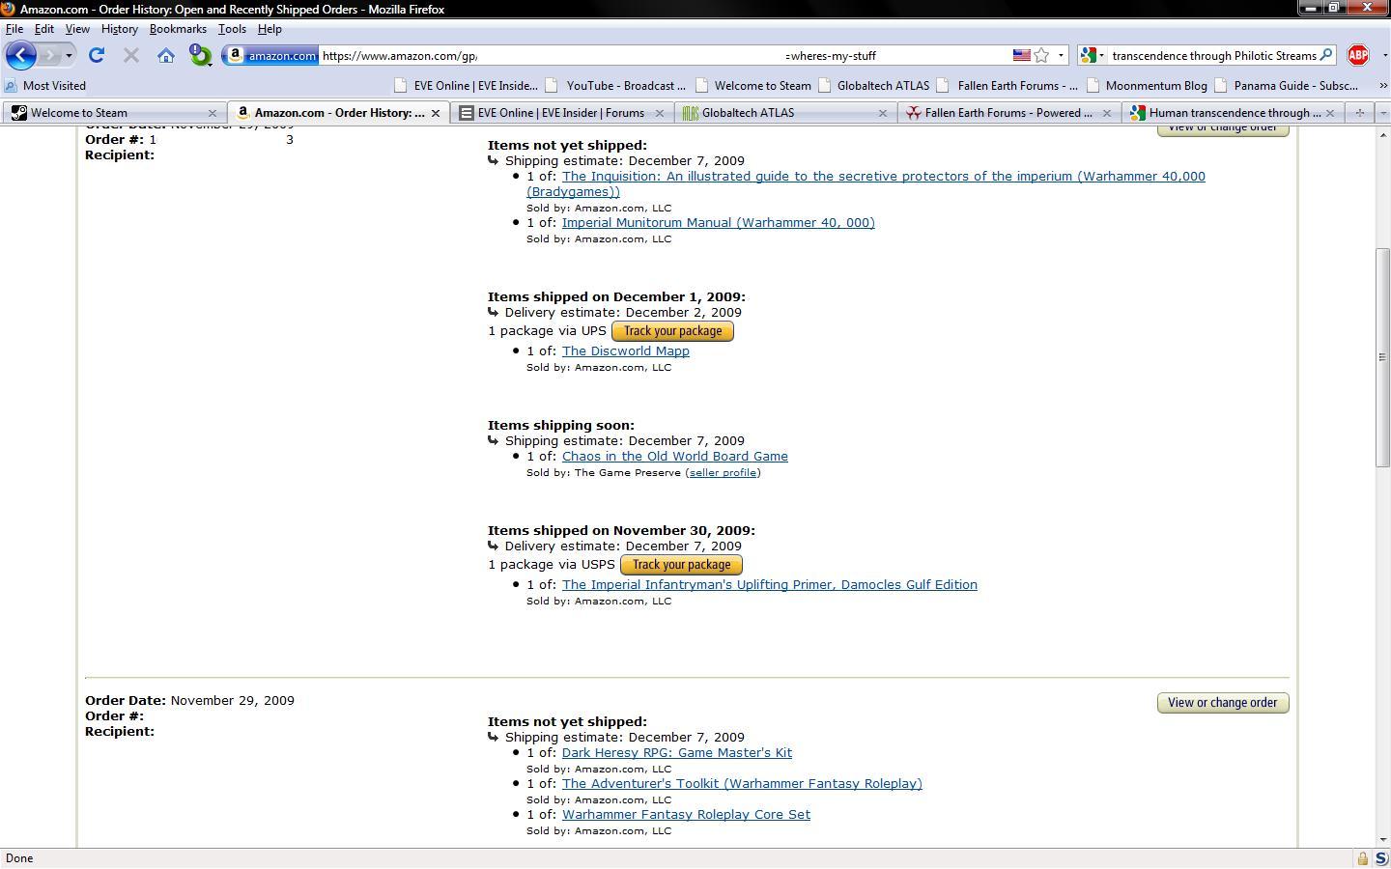Open a new tab with plus button
Image resolution: width=1391 pixels, height=869 pixels.
(x=1360, y=113)
